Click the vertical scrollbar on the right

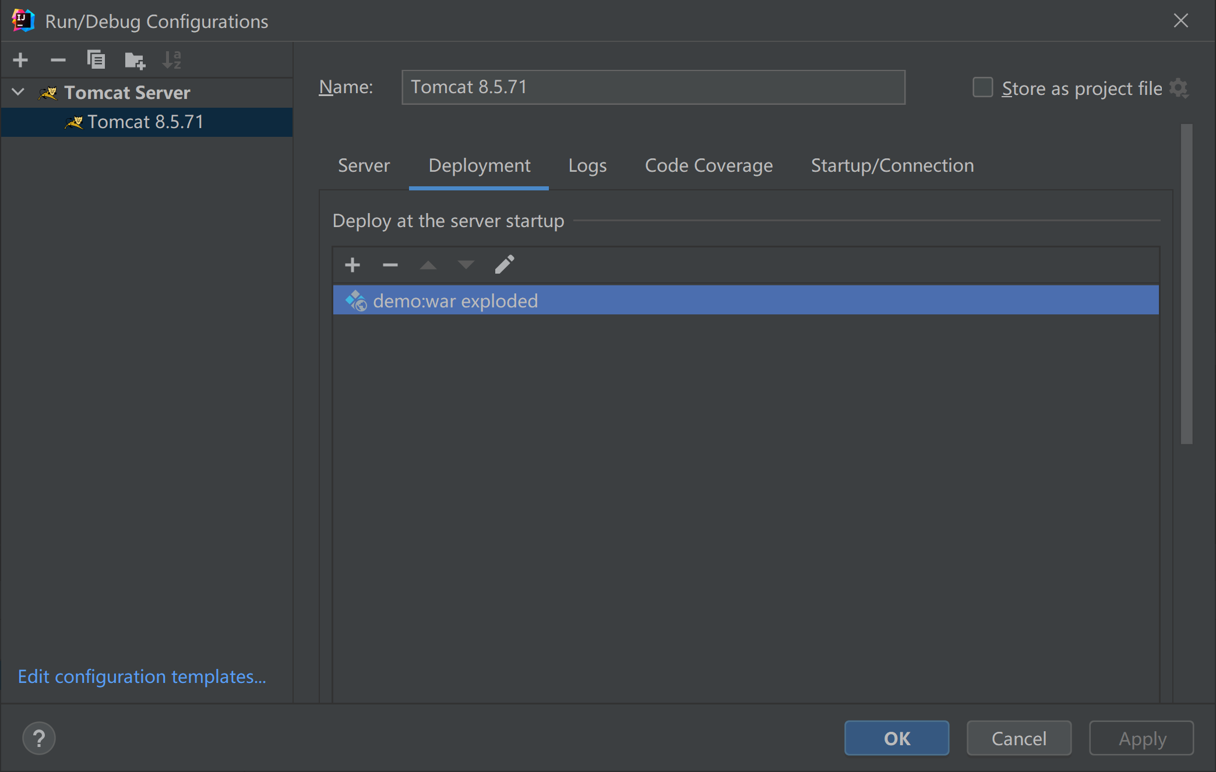pyautogui.click(x=1186, y=284)
